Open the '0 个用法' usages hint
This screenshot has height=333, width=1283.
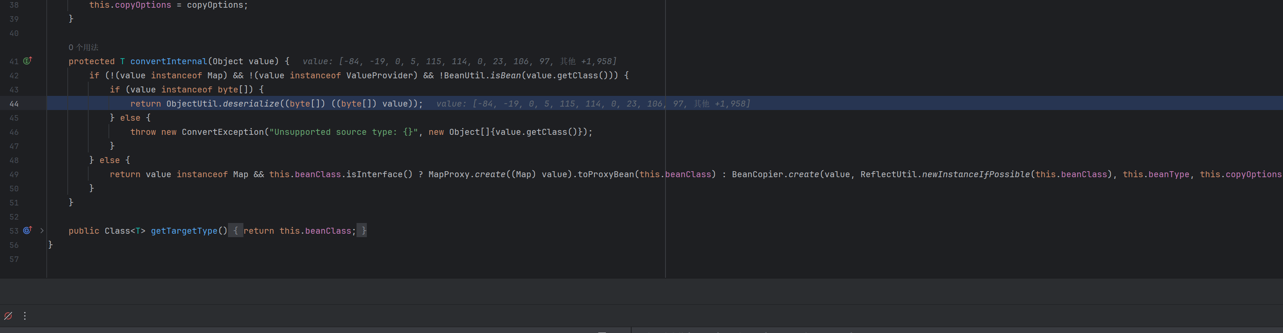coord(84,47)
